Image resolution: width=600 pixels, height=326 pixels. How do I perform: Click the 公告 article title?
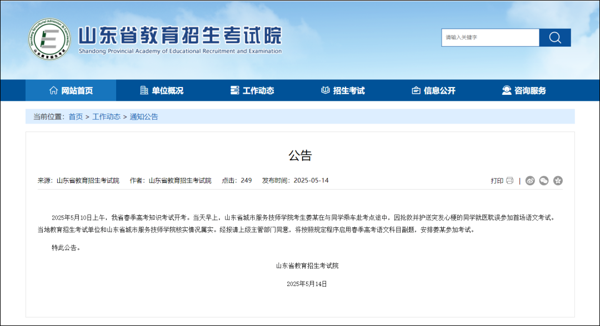(x=301, y=155)
